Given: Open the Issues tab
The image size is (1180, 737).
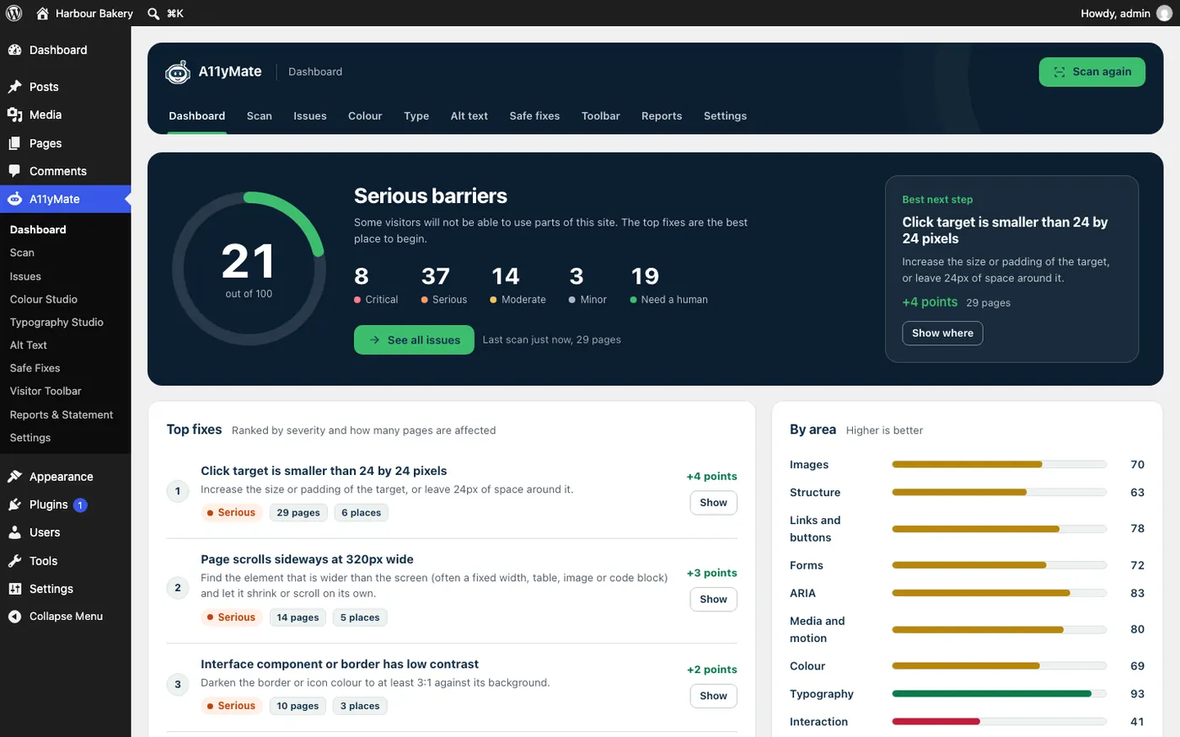Looking at the screenshot, I should 310,116.
